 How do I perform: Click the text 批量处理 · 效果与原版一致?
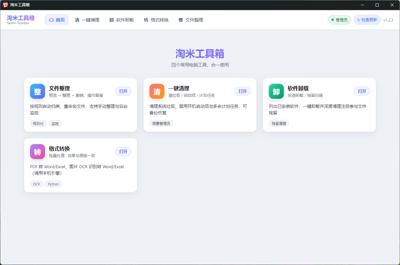[x=72, y=156]
